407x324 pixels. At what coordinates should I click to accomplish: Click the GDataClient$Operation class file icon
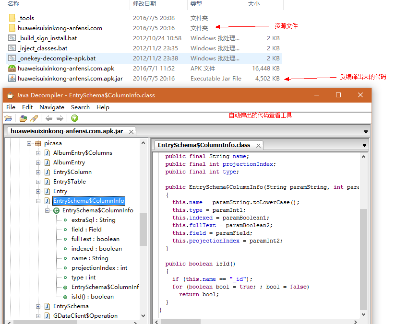pos(47,316)
